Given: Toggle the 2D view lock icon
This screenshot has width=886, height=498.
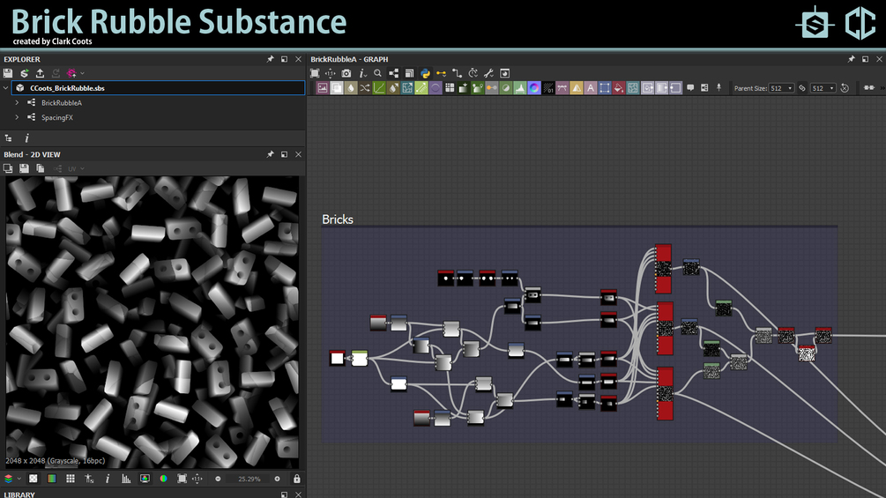Looking at the screenshot, I should click(296, 479).
